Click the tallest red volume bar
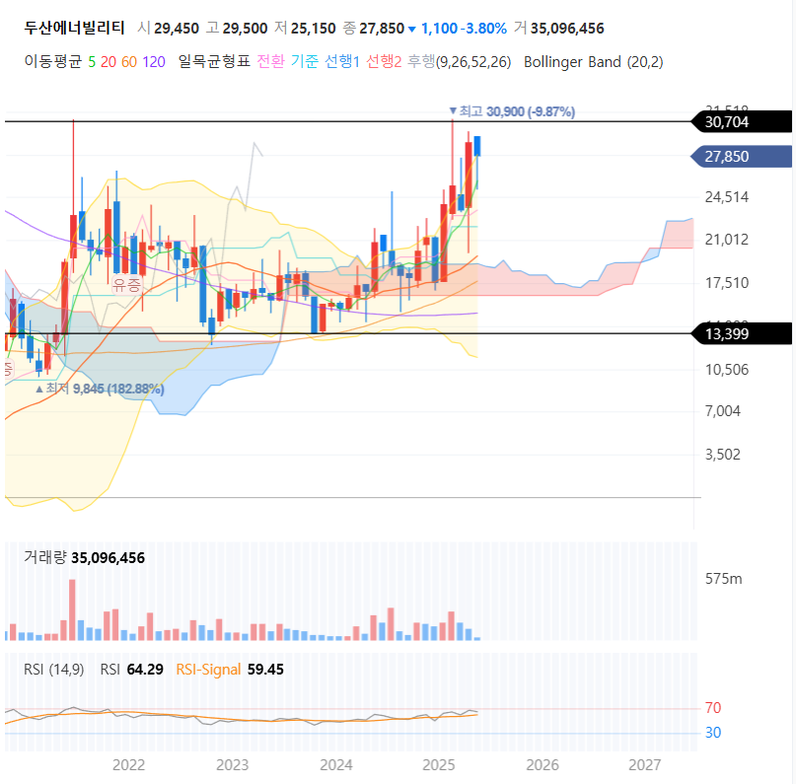Viewport: 796px width, 784px height. point(72,609)
